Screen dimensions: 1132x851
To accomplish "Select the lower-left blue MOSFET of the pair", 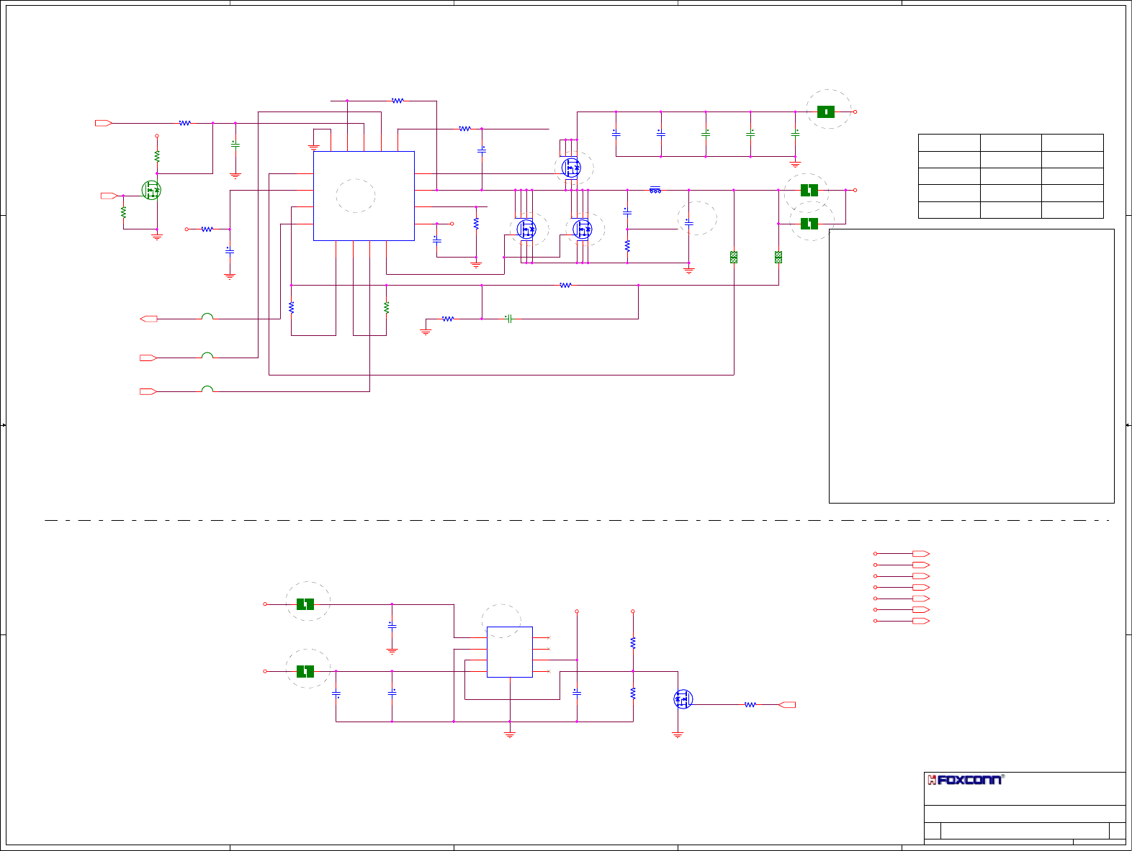I will pyautogui.click(x=527, y=229).
